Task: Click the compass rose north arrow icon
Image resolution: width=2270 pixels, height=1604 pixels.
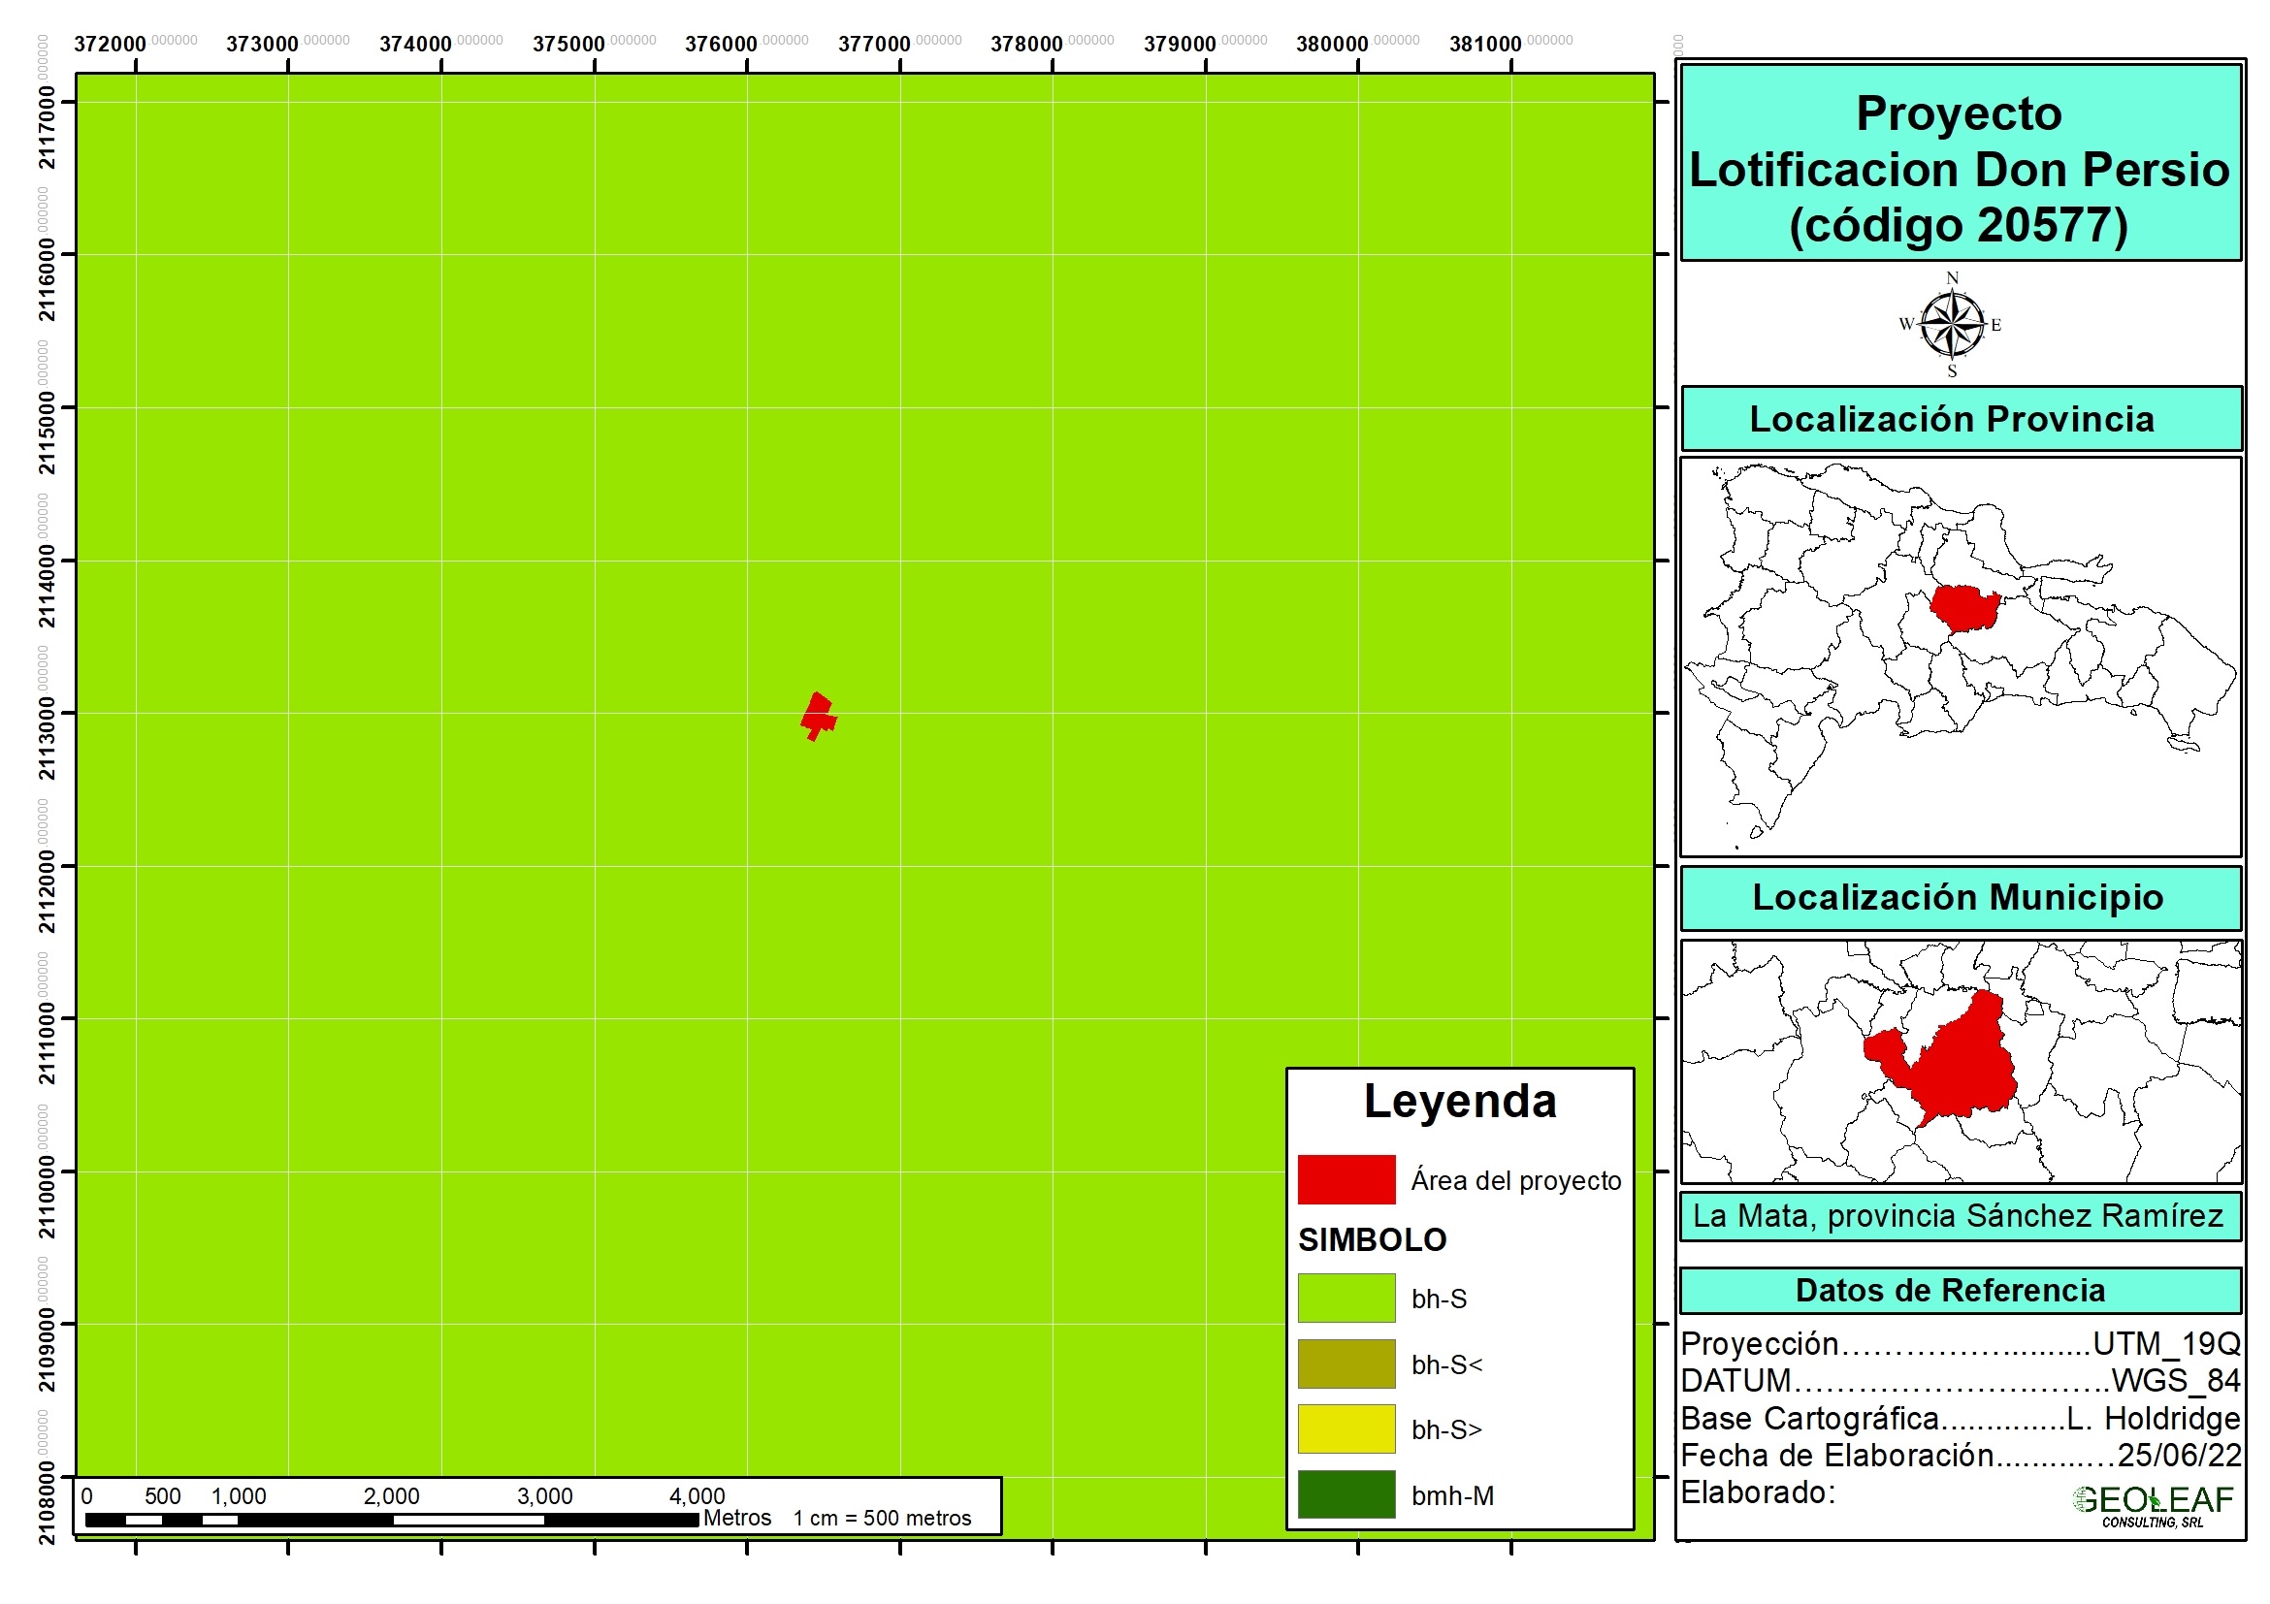Action: [1952, 324]
